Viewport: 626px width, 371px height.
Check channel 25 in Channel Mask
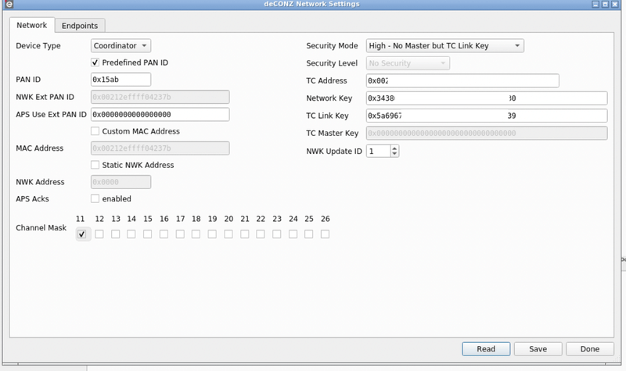click(x=309, y=234)
